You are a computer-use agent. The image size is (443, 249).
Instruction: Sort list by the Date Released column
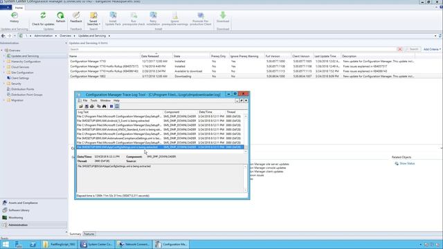click(x=156, y=56)
